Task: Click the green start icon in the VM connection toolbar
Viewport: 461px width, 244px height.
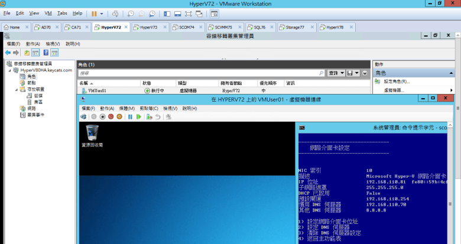Action: tap(138, 117)
